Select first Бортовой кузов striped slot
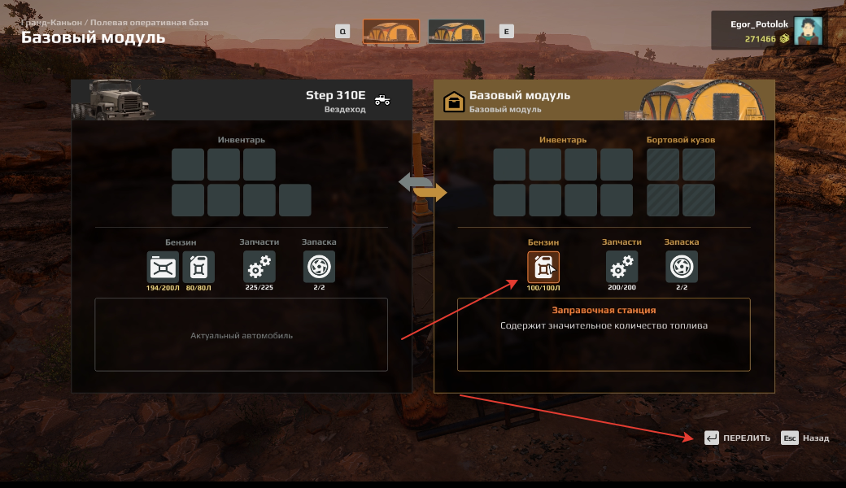This screenshot has width=846, height=488. [x=663, y=164]
